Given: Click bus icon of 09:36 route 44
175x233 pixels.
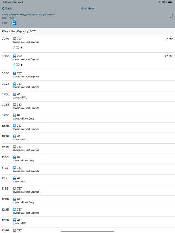Looking at the screenshot, I should tap(15, 94).
